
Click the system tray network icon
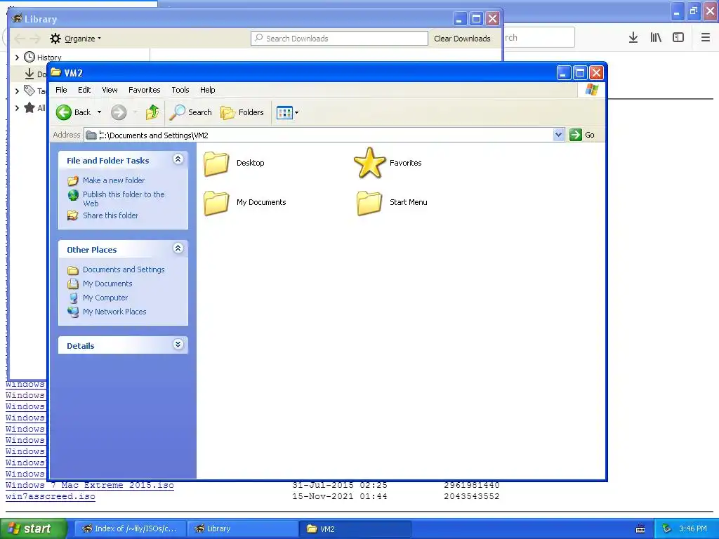(x=667, y=528)
